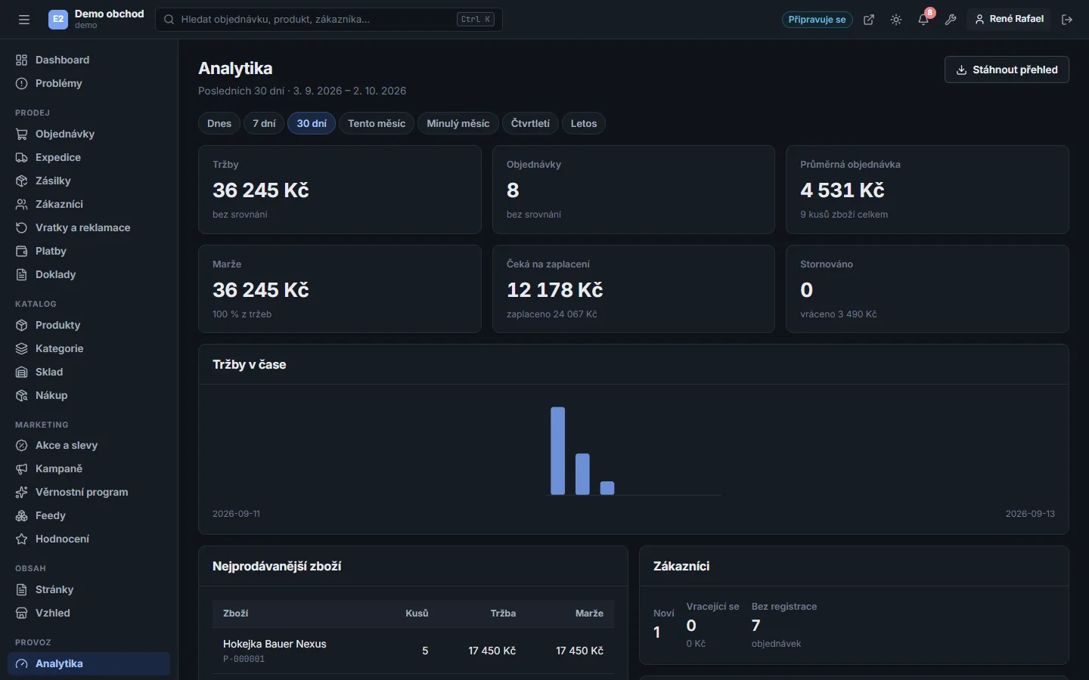The image size is (1089, 680).
Task: Click Marže column header in table
Action: [589, 614]
